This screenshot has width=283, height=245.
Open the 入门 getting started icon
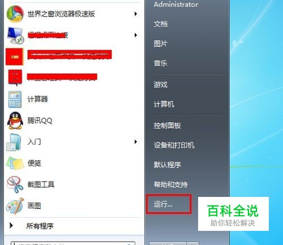tap(14, 142)
